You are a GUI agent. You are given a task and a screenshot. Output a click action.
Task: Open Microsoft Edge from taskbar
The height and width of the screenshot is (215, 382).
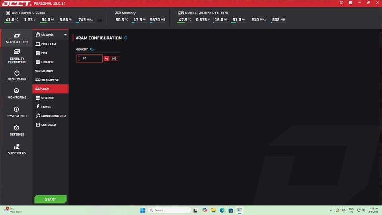222,210
